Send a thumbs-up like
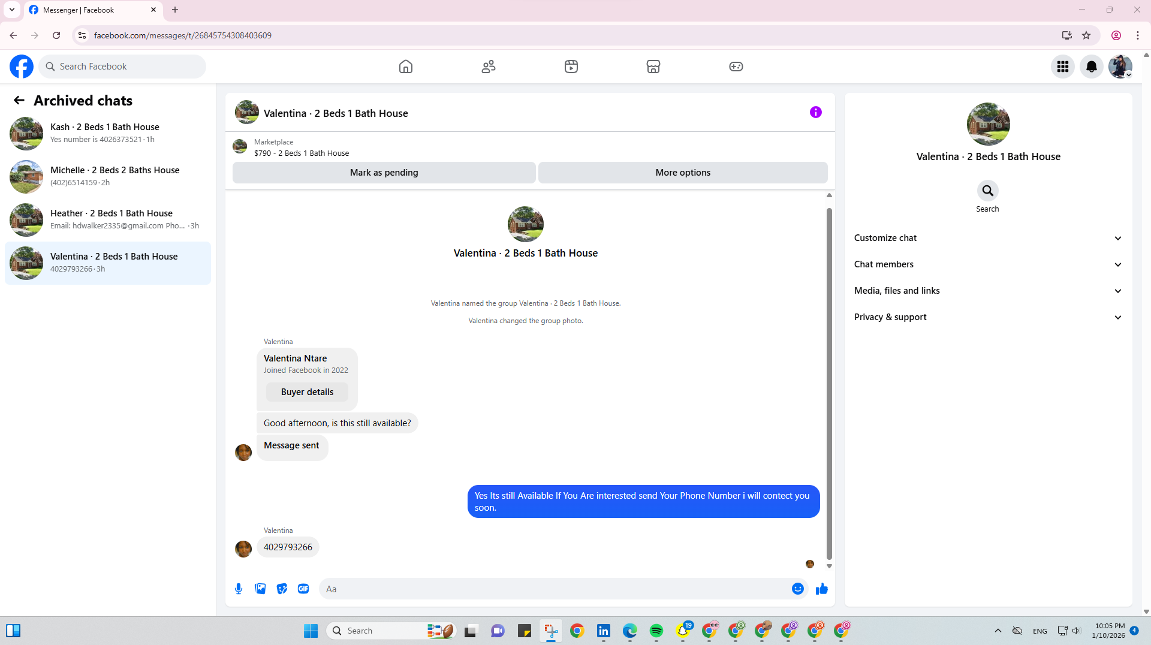This screenshot has height=645, width=1151. tap(821, 589)
